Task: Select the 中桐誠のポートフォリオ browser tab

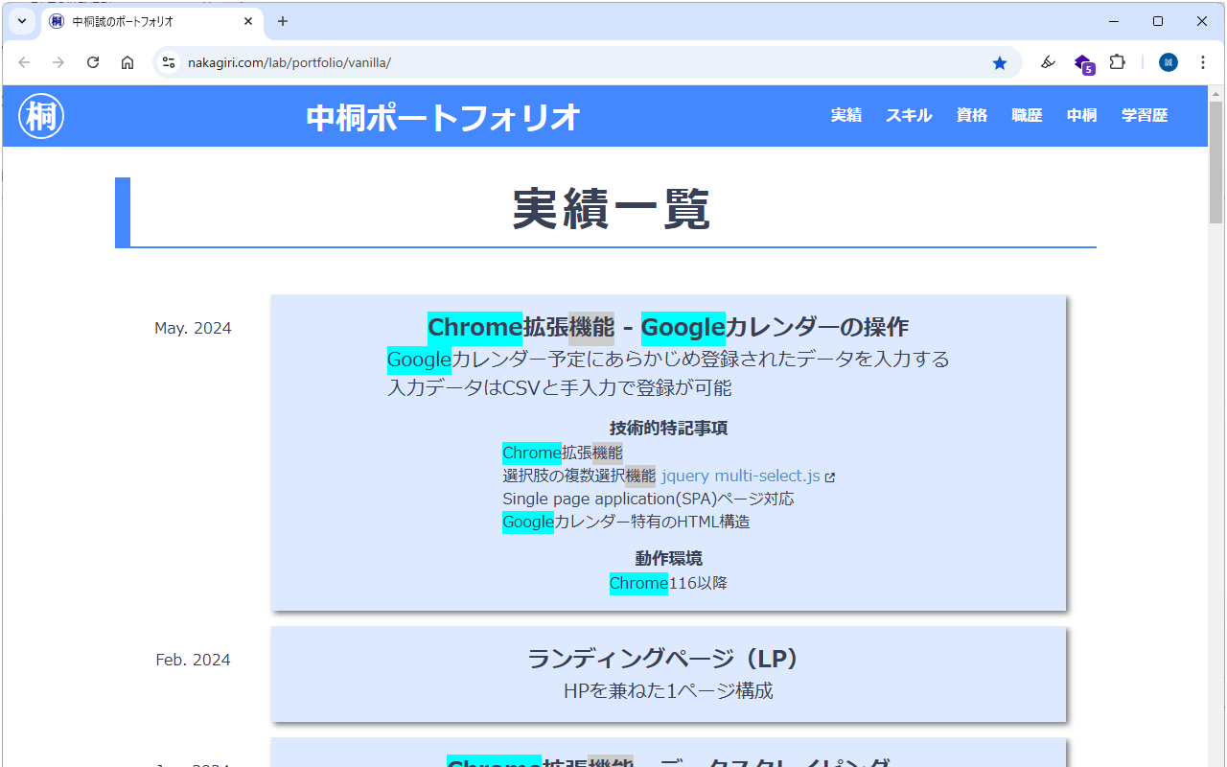Action: coord(152,21)
